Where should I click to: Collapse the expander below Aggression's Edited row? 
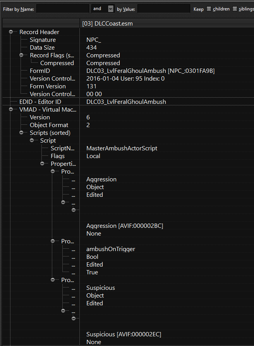(x=63, y=202)
